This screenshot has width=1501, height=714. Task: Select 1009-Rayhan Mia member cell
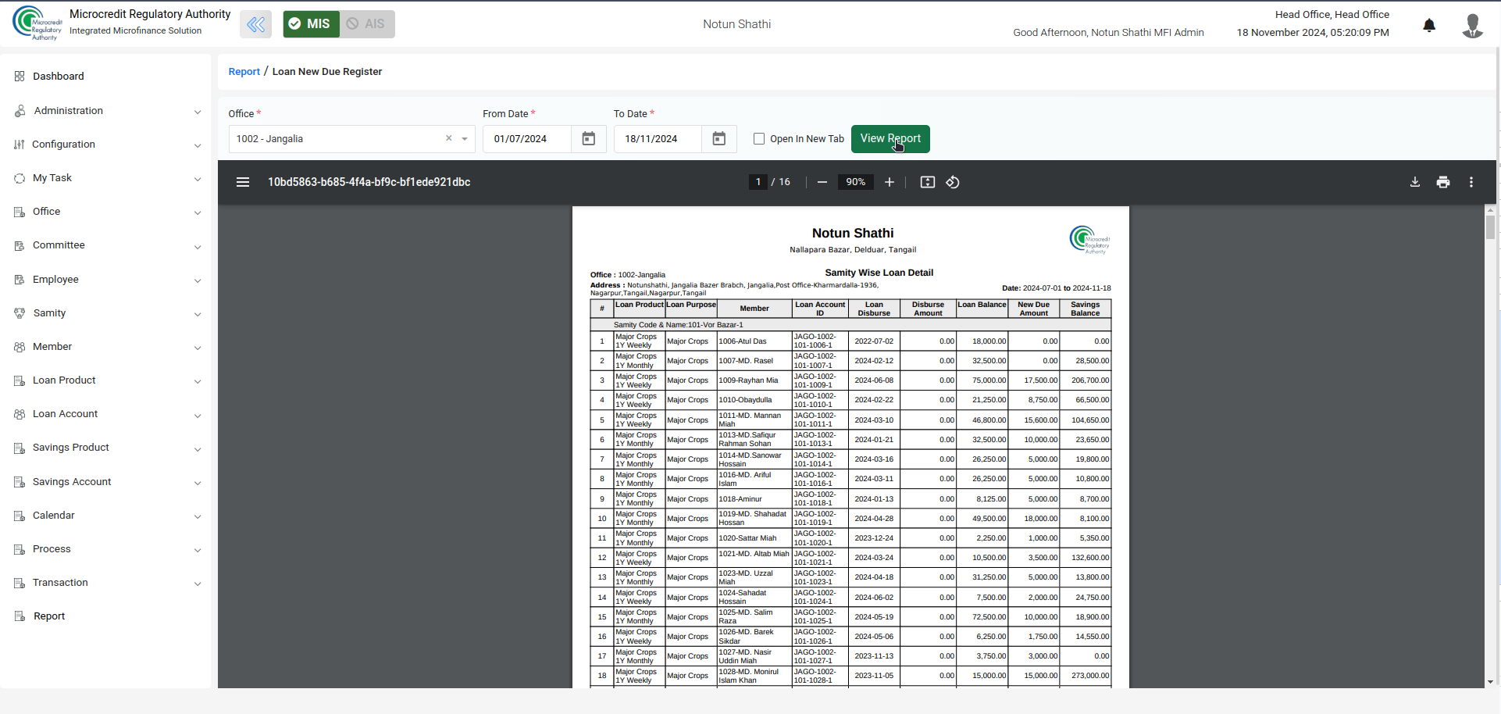click(754, 380)
